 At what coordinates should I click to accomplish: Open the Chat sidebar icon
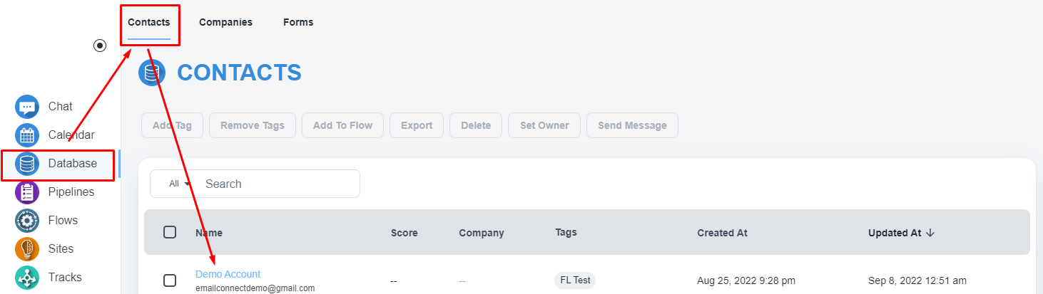point(27,107)
